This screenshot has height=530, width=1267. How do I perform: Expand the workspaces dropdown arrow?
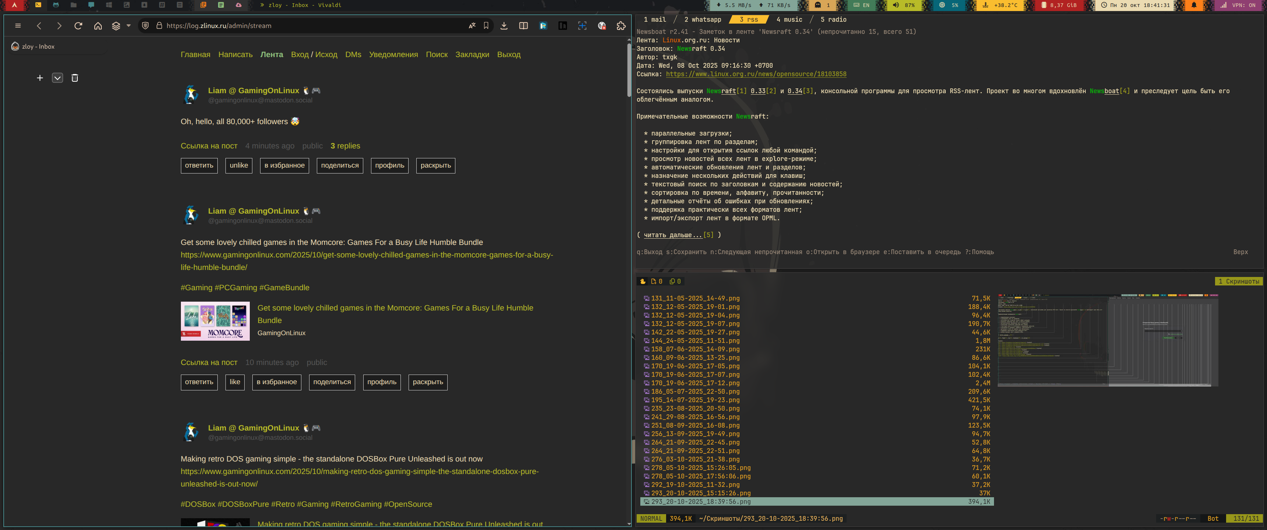point(128,25)
